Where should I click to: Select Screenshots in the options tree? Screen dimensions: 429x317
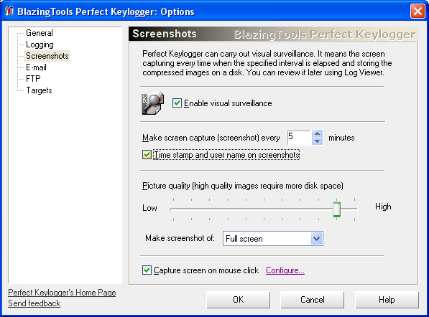point(47,56)
